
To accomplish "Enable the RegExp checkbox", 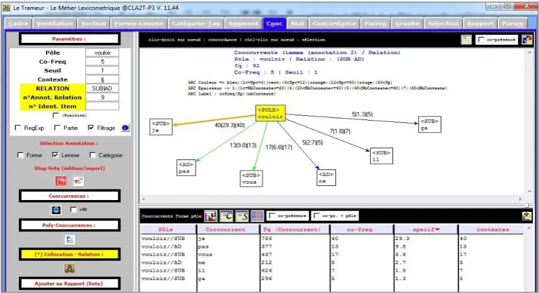I will (18, 128).
